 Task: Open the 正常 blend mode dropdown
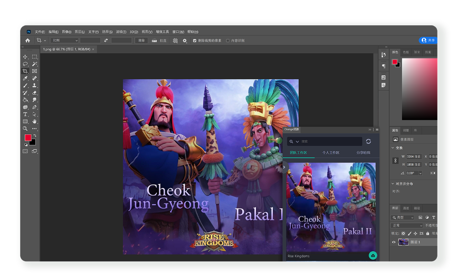tap(406, 225)
